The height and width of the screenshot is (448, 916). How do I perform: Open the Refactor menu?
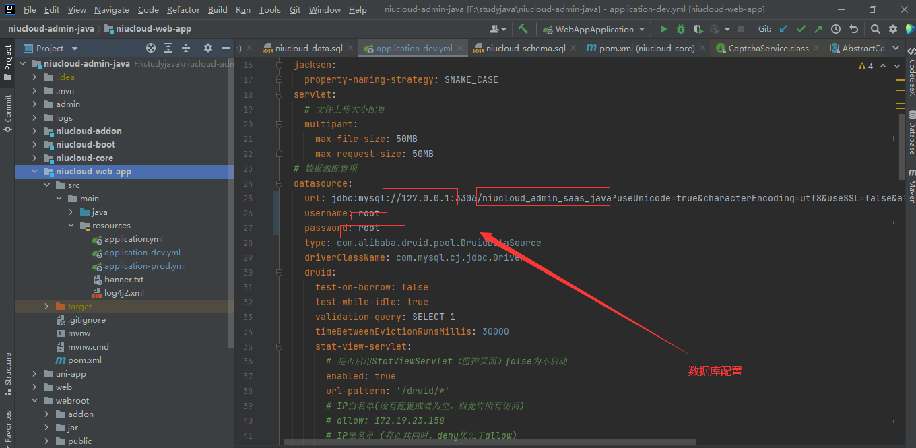pyautogui.click(x=183, y=9)
